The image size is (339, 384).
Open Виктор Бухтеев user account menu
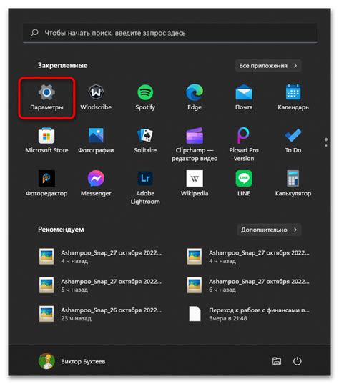pyautogui.click(x=72, y=361)
